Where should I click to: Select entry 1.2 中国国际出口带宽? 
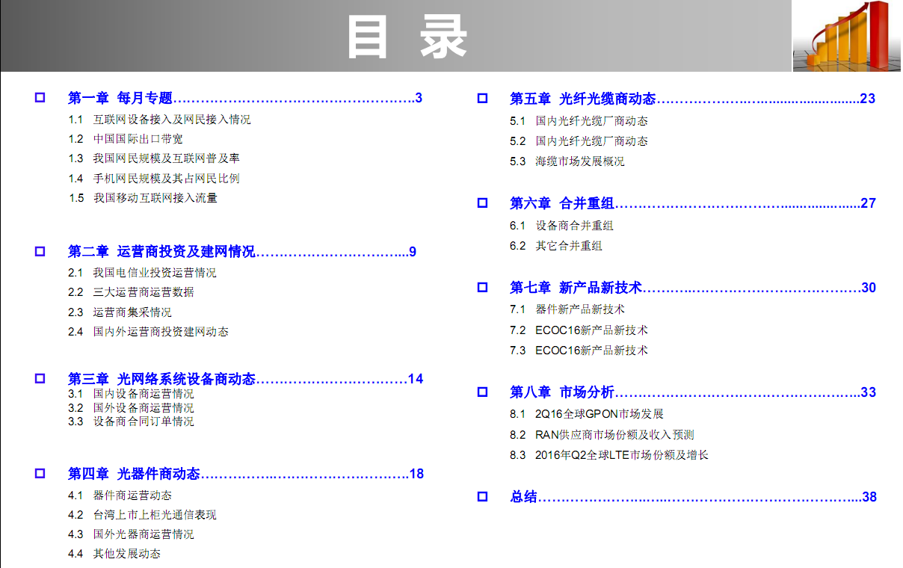click(x=138, y=139)
